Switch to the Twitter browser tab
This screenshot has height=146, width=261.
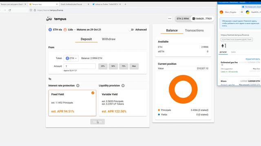[x=106, y=4]
